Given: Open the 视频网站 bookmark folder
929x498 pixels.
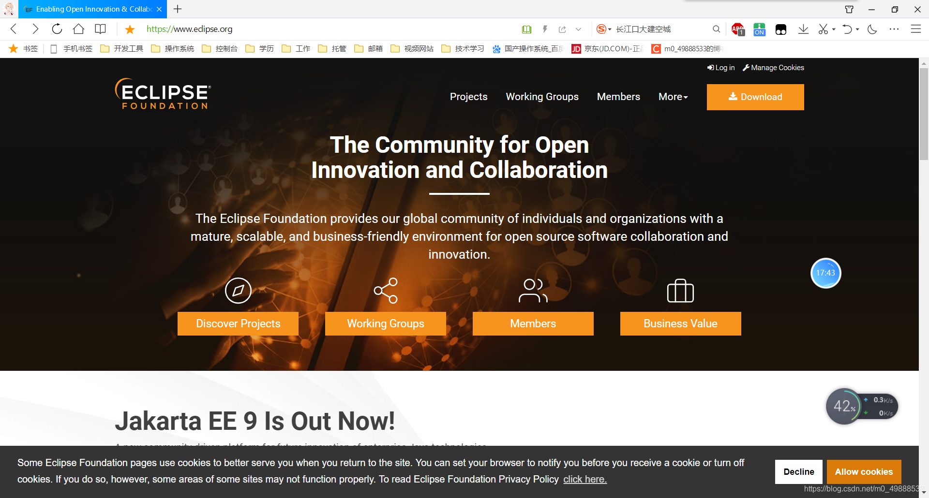Looking at the screenshot, I should (x=412, y=49).
